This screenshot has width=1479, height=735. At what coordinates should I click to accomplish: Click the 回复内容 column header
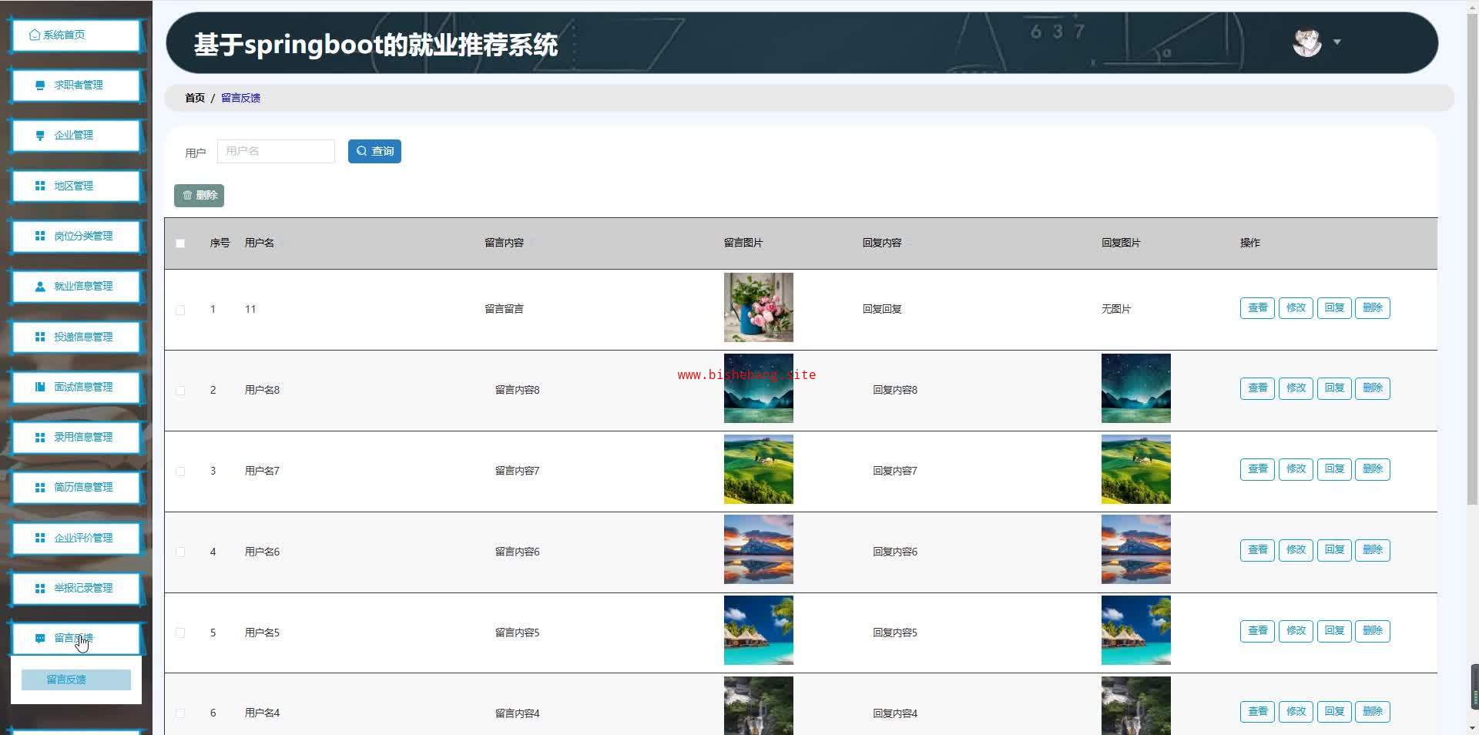click(x=881, y=243)
